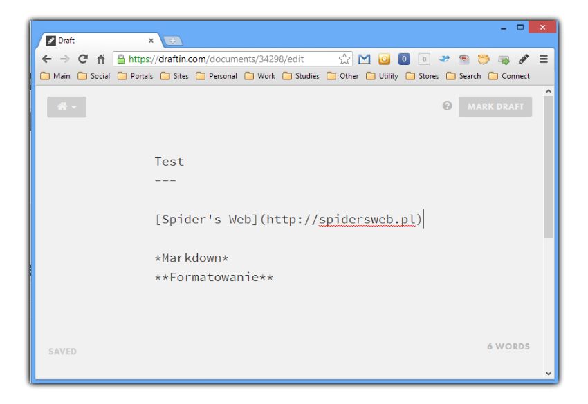Open the Stores bookmarks folder
Viewport: 588px width, 404px height.
tap(422, 76)
